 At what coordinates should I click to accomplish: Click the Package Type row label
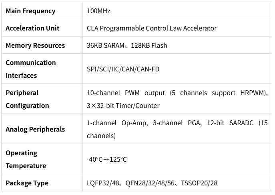(x=27, y=183)
